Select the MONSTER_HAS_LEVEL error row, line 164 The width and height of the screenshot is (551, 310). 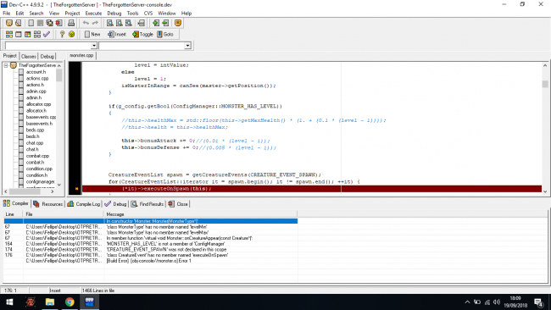point(150,244)
